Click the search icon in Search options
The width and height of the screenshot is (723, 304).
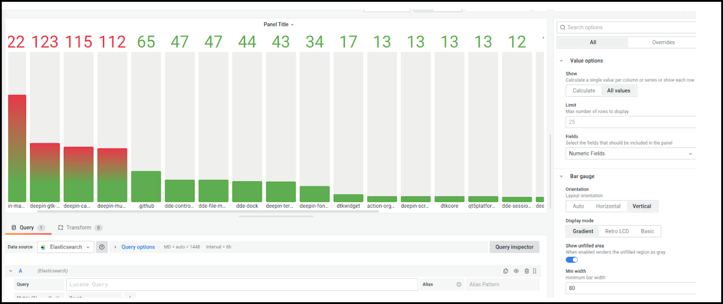(x=563, y=27)
